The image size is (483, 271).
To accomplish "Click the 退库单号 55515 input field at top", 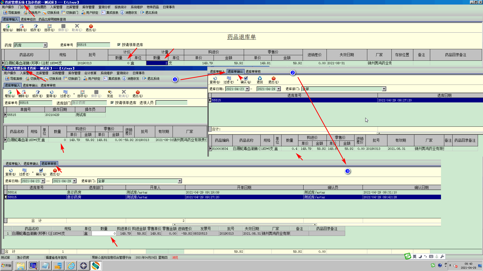I will tap(93, 45).
